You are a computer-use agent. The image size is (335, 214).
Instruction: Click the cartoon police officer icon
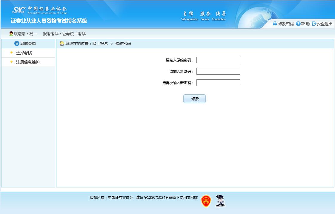tap(220, 201)
